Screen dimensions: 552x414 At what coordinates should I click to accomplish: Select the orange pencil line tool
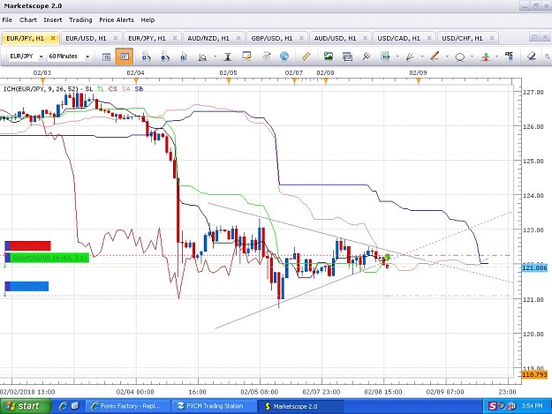(x=435, y=56)
